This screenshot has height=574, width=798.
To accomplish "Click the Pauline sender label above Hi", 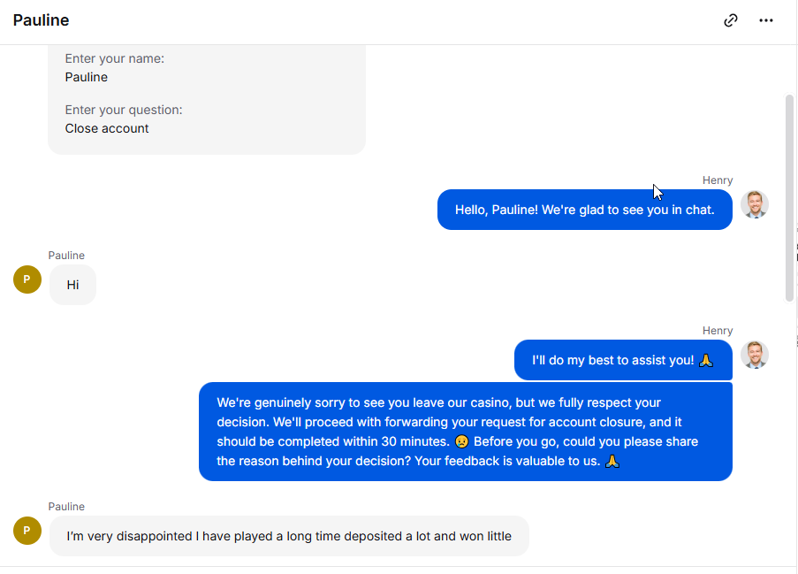I will (x=66, y=256).
